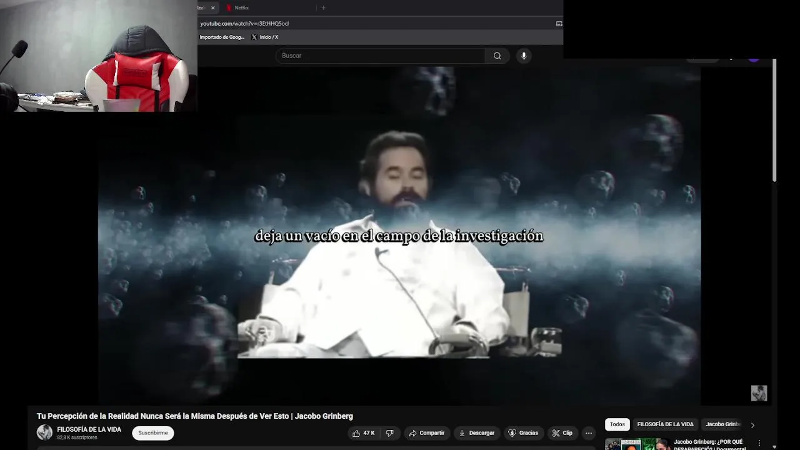The image size is (800, 450).
Task: Dislike the video with thumbs-down
Action: [390, 433]
